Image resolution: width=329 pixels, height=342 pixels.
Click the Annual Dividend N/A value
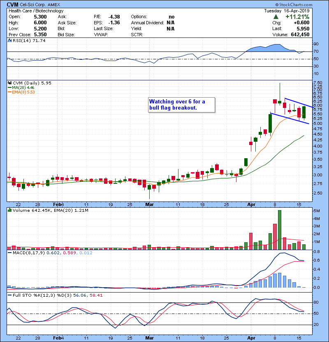[171, 23]
